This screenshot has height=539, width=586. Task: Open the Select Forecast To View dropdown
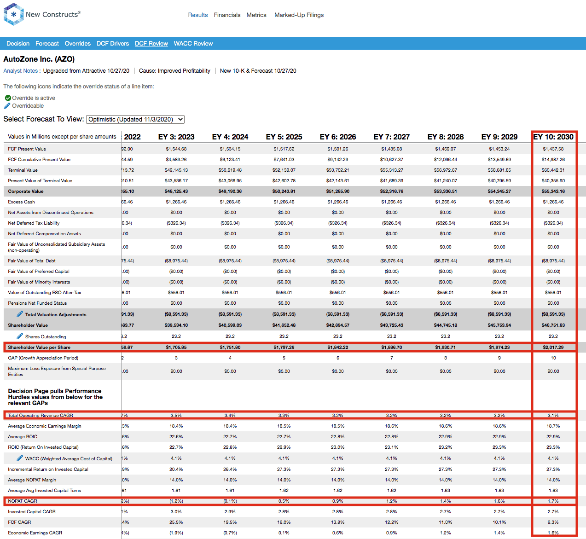[135, 119]
